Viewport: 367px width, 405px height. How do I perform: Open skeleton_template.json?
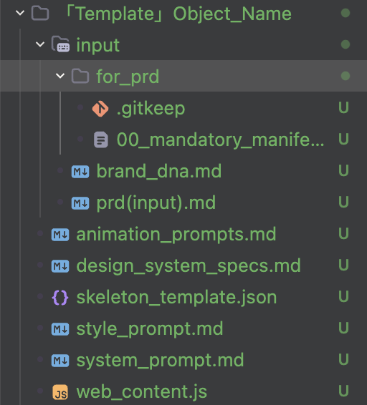coord(176,298)
